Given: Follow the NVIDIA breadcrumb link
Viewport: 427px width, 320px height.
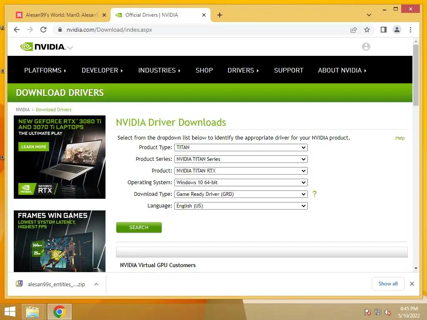Looking at the screenshot, I should click(x=23, y=110).
